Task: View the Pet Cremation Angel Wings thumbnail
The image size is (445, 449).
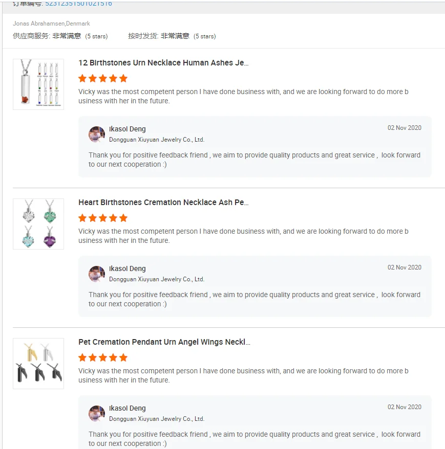Action: 38,364
